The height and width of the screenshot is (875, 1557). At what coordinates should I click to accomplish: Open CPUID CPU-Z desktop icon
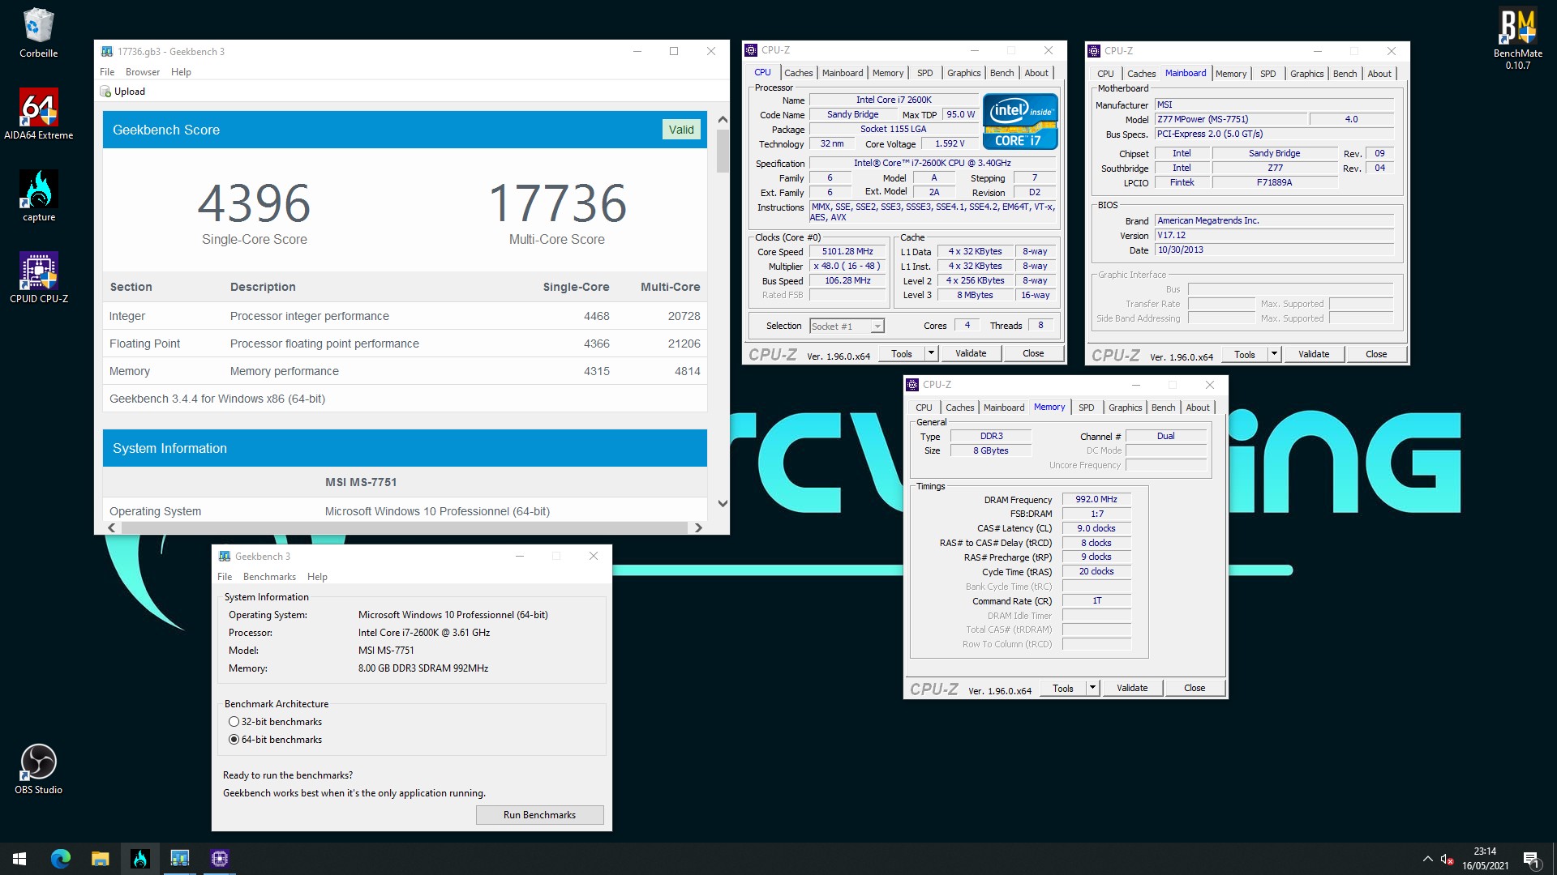(x=38, y=277)
